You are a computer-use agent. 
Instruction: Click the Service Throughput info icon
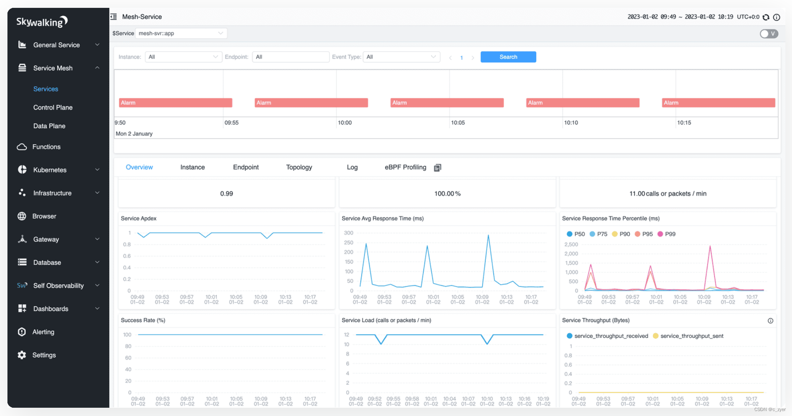pyautogui.click(x=770, y=320)
